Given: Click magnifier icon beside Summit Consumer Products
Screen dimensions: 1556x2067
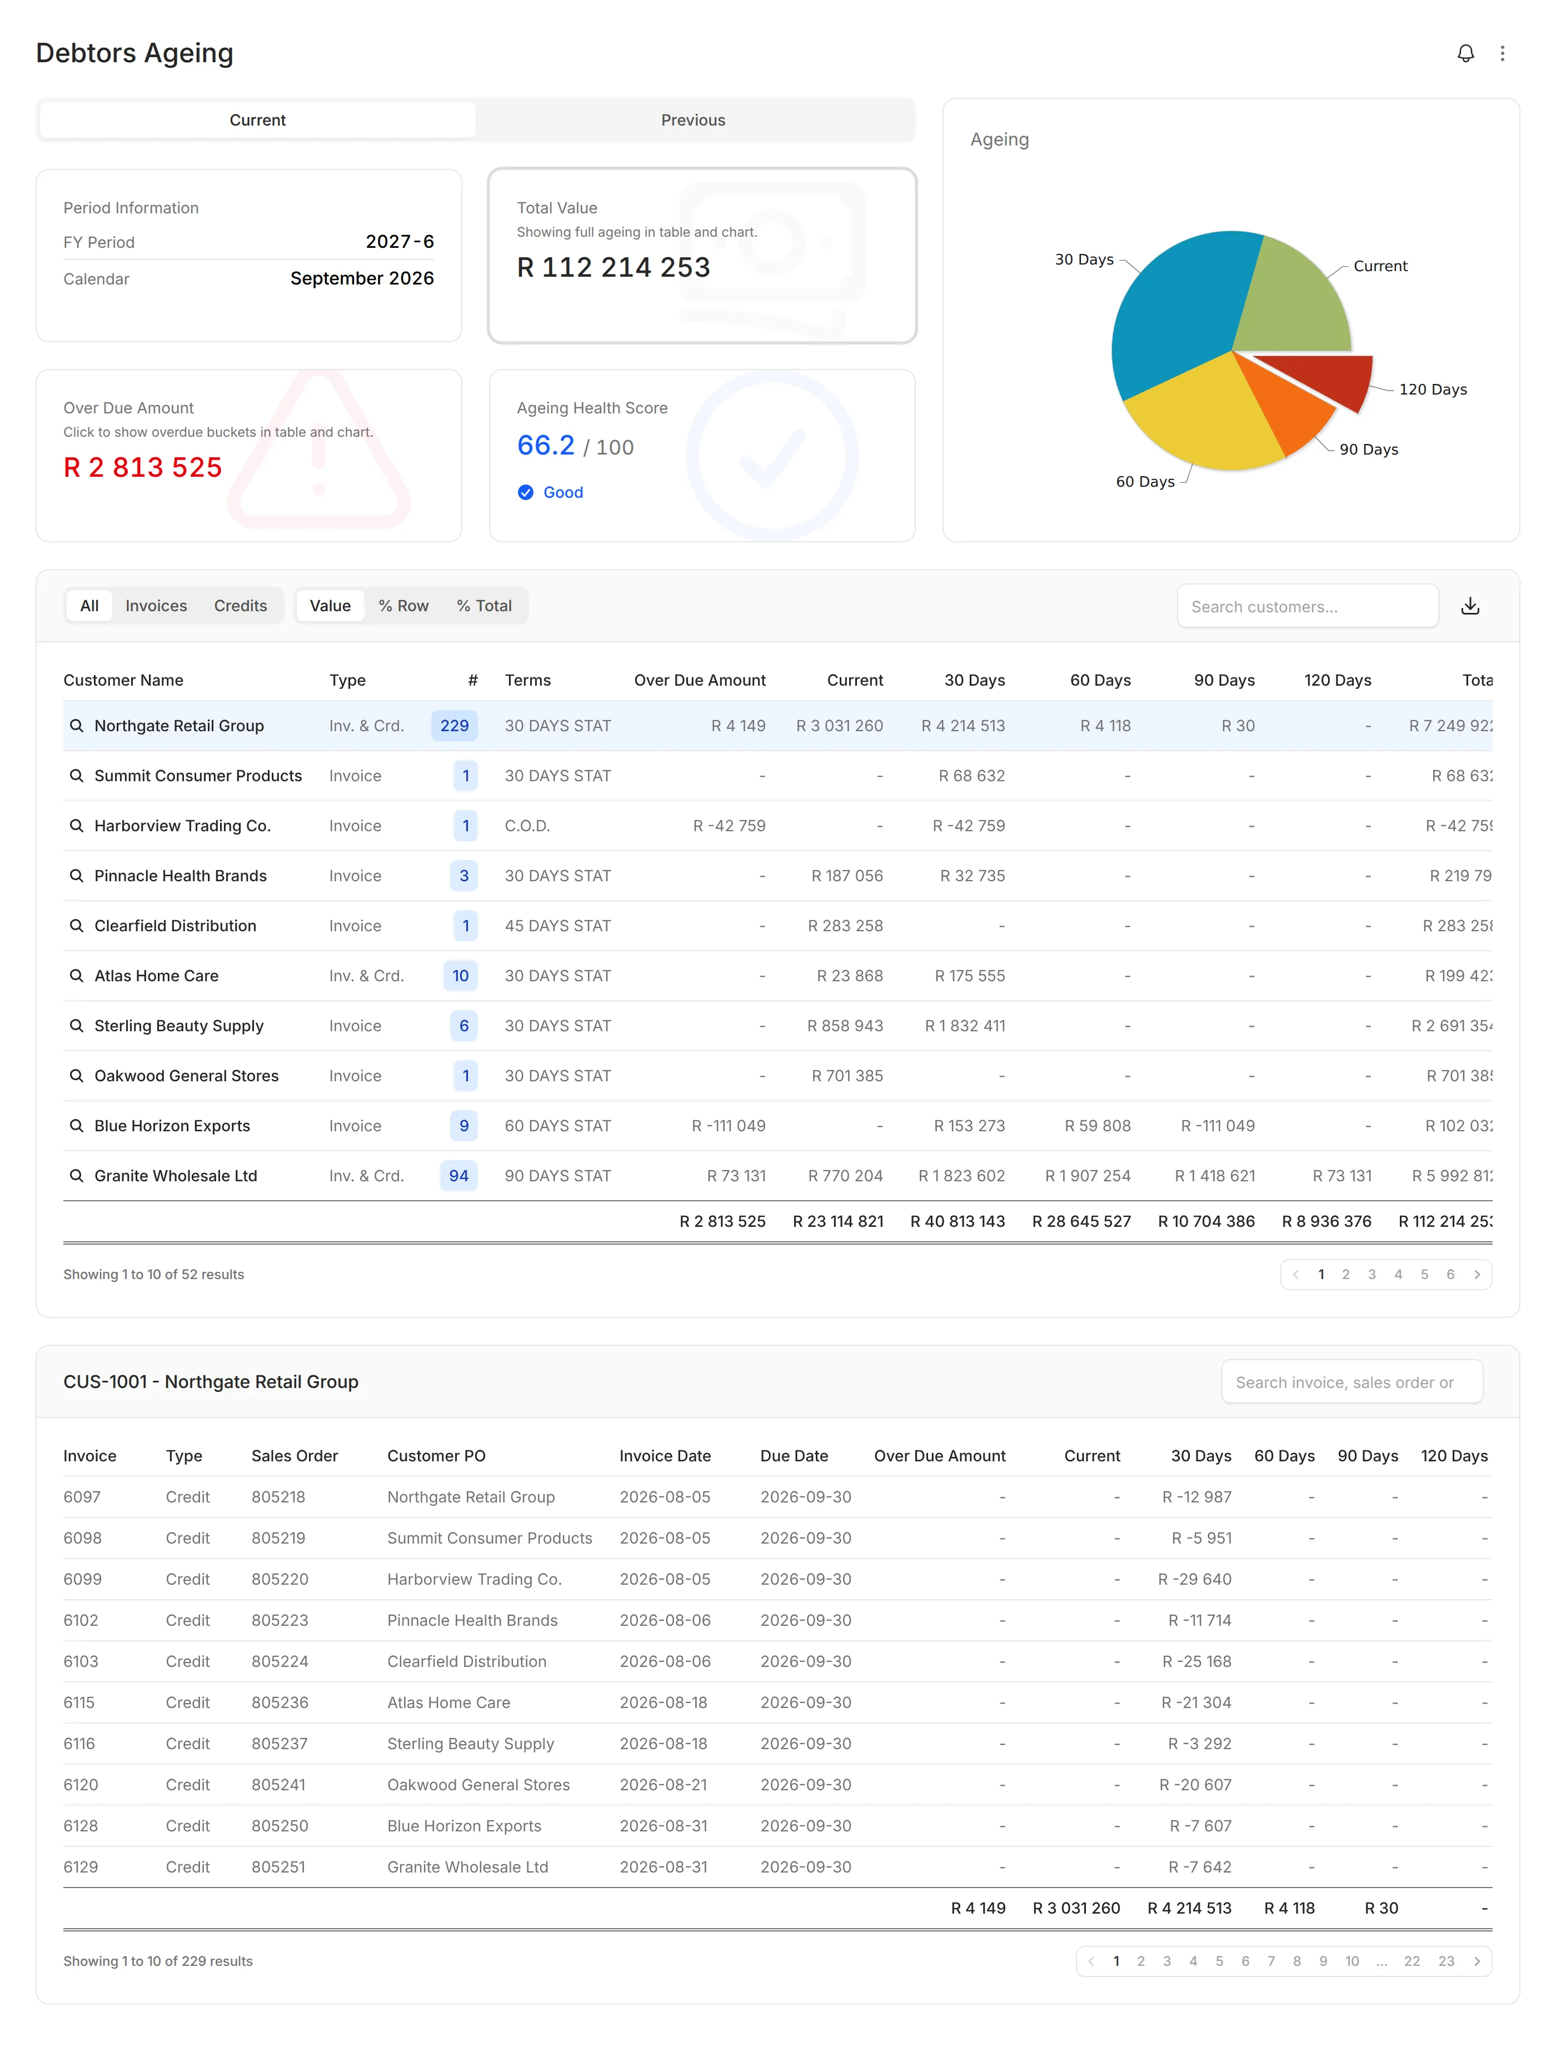Looking at the screenshot, I should [77, 776].
